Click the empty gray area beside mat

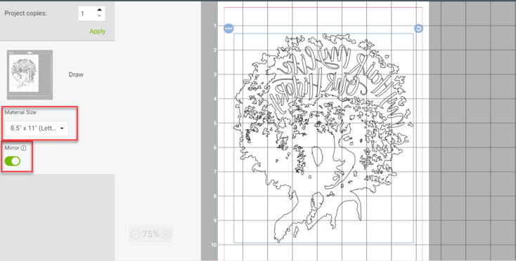472,131
